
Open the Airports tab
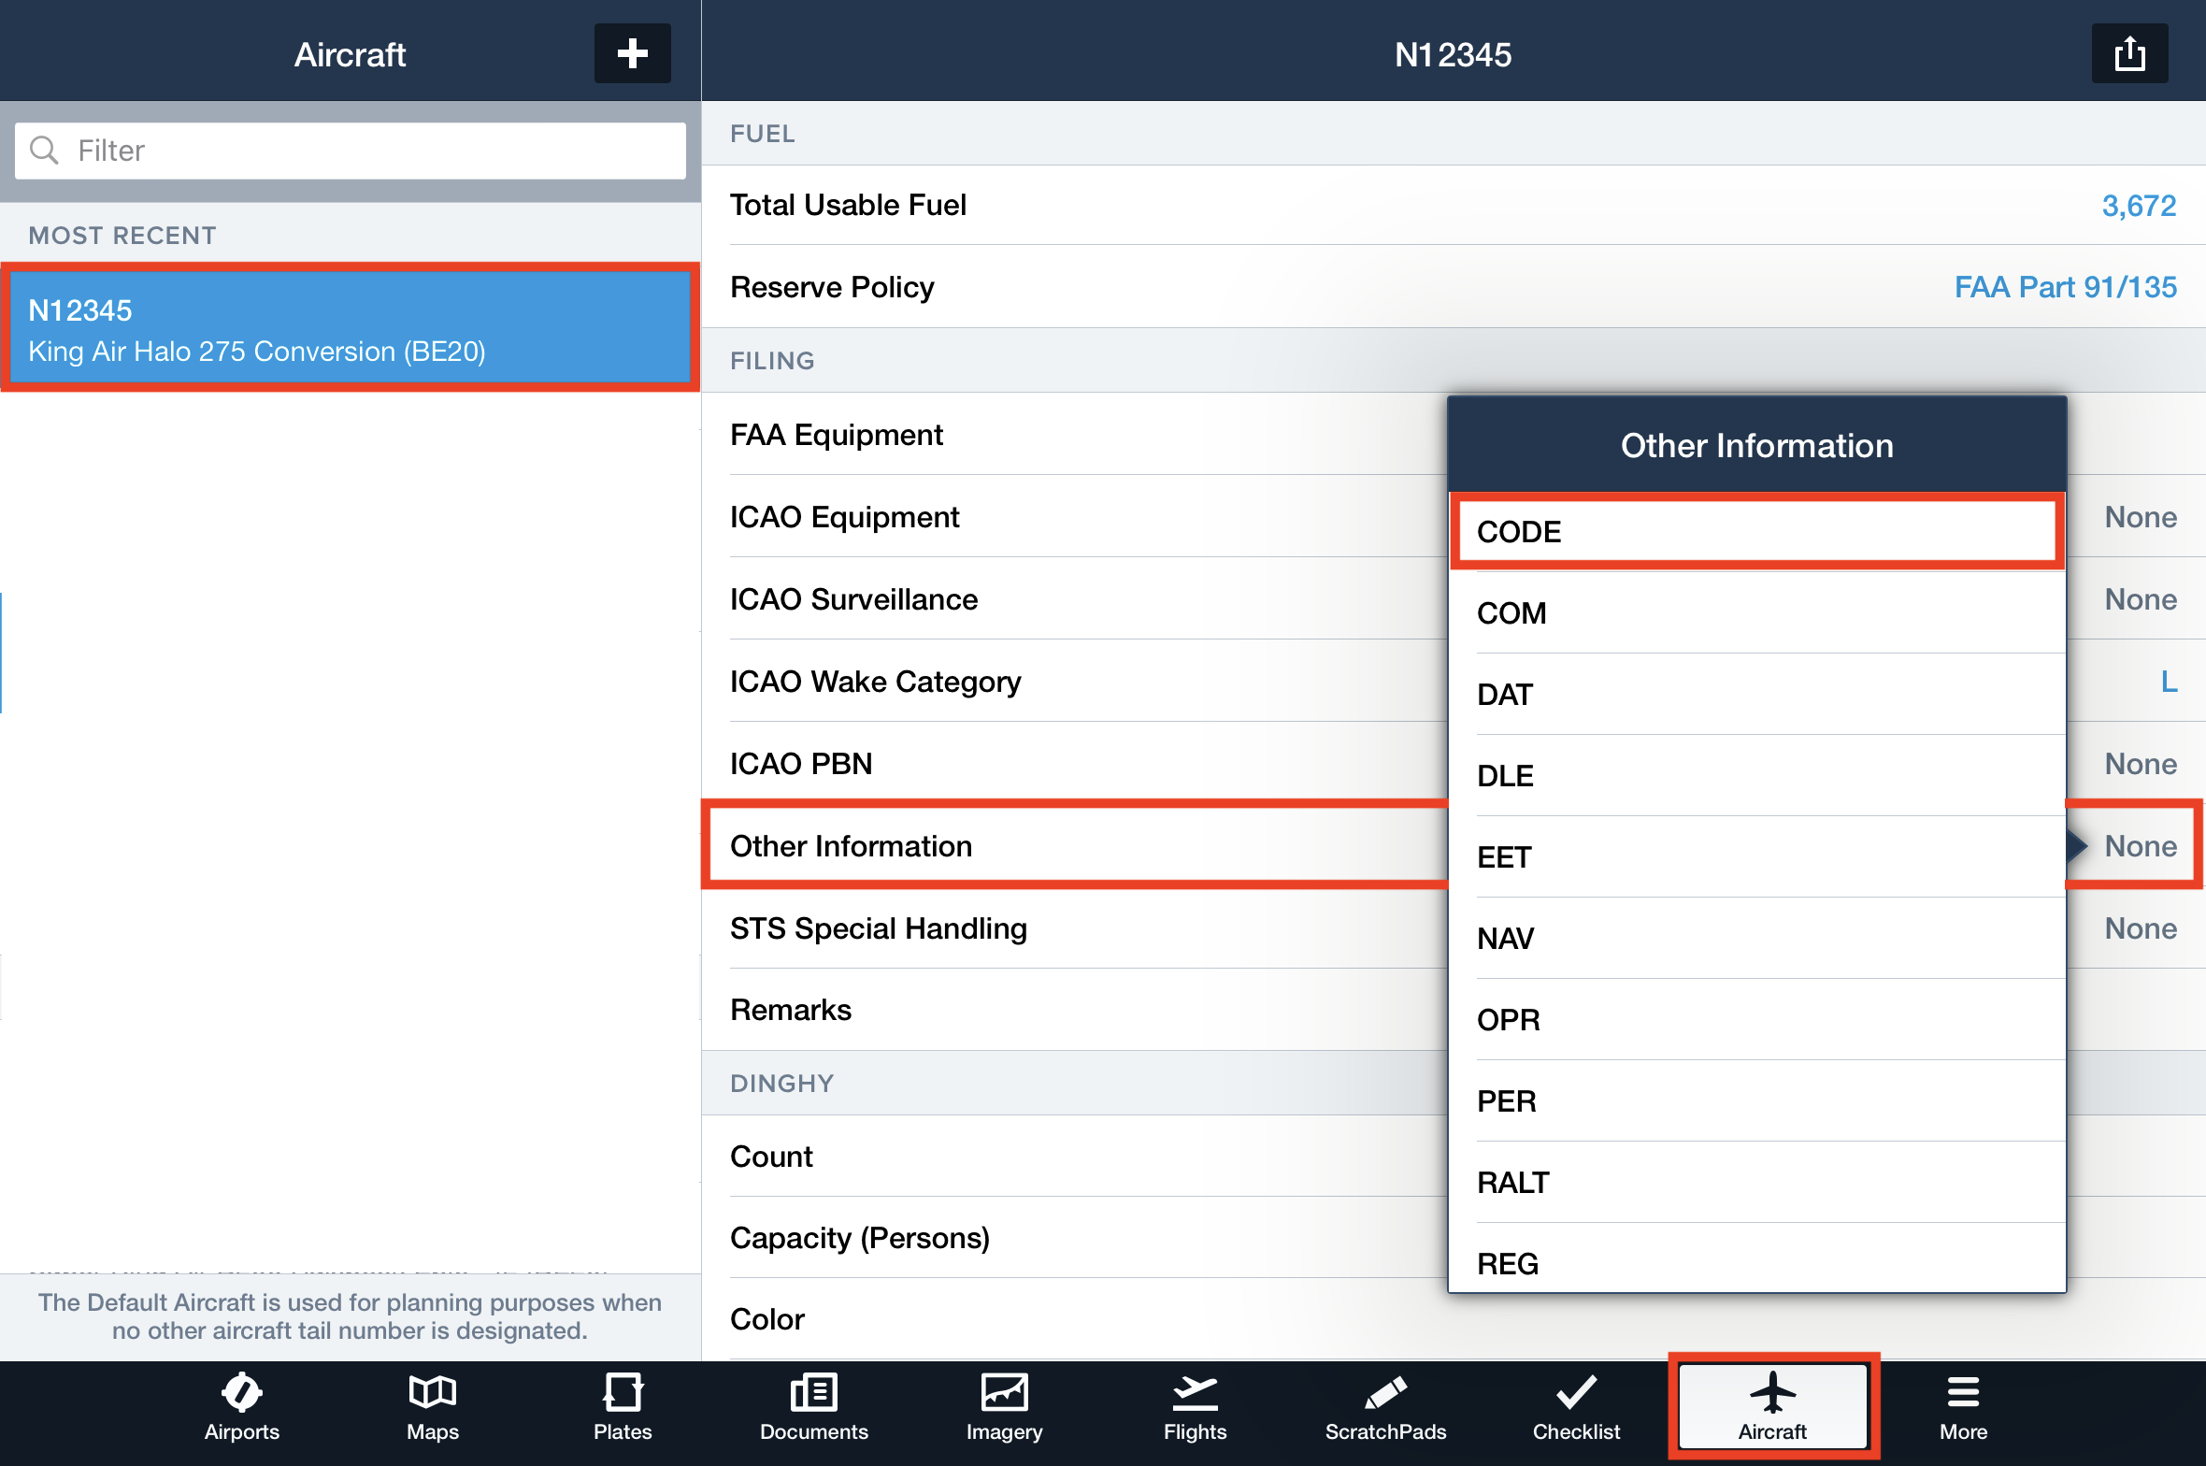(242, 1407)
